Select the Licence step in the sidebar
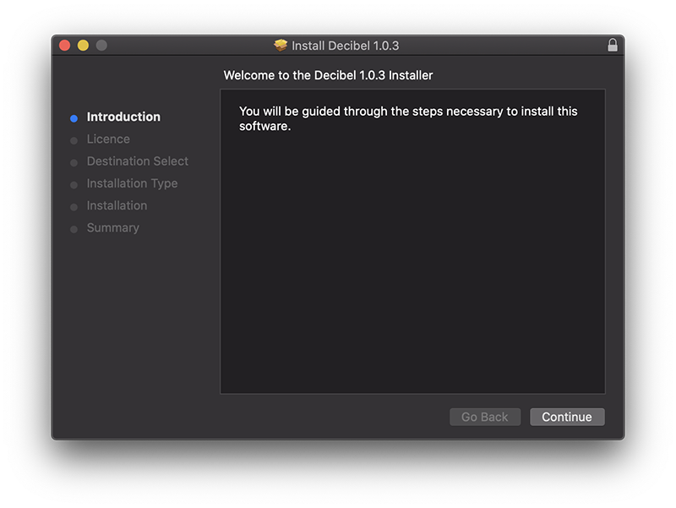The width and height of the screenshot is (676, 508). point(108,139)
